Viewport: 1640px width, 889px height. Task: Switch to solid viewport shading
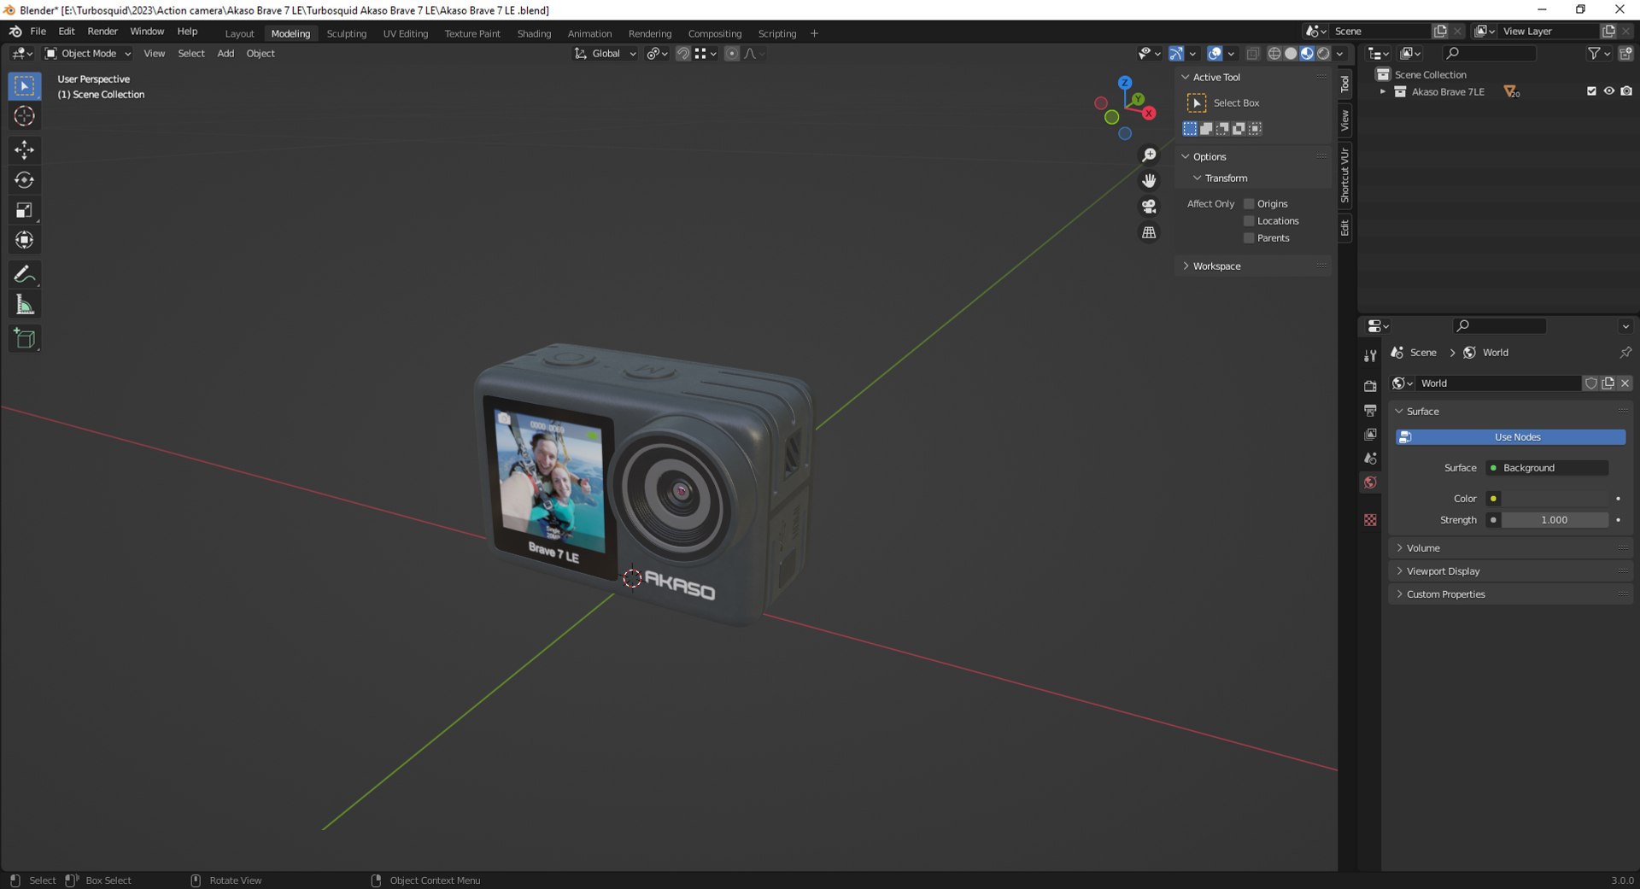[x=1291, y=54]
